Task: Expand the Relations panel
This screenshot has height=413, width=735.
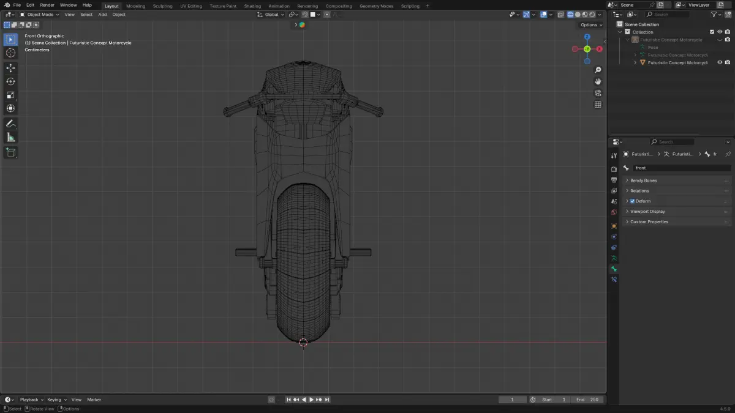Action: point(677,191)
